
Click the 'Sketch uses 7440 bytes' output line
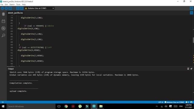52,72
